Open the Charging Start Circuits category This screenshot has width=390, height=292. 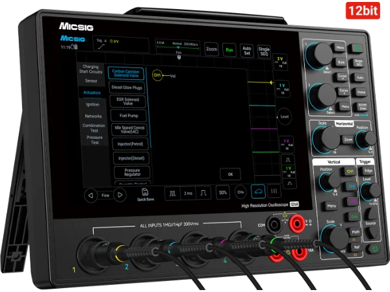(x=90, y=69)
